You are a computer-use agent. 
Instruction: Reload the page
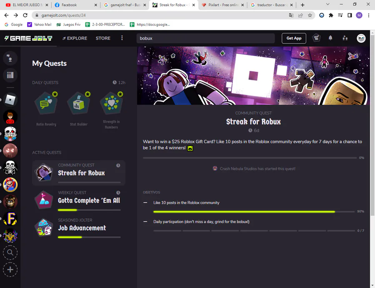(25, 15)
